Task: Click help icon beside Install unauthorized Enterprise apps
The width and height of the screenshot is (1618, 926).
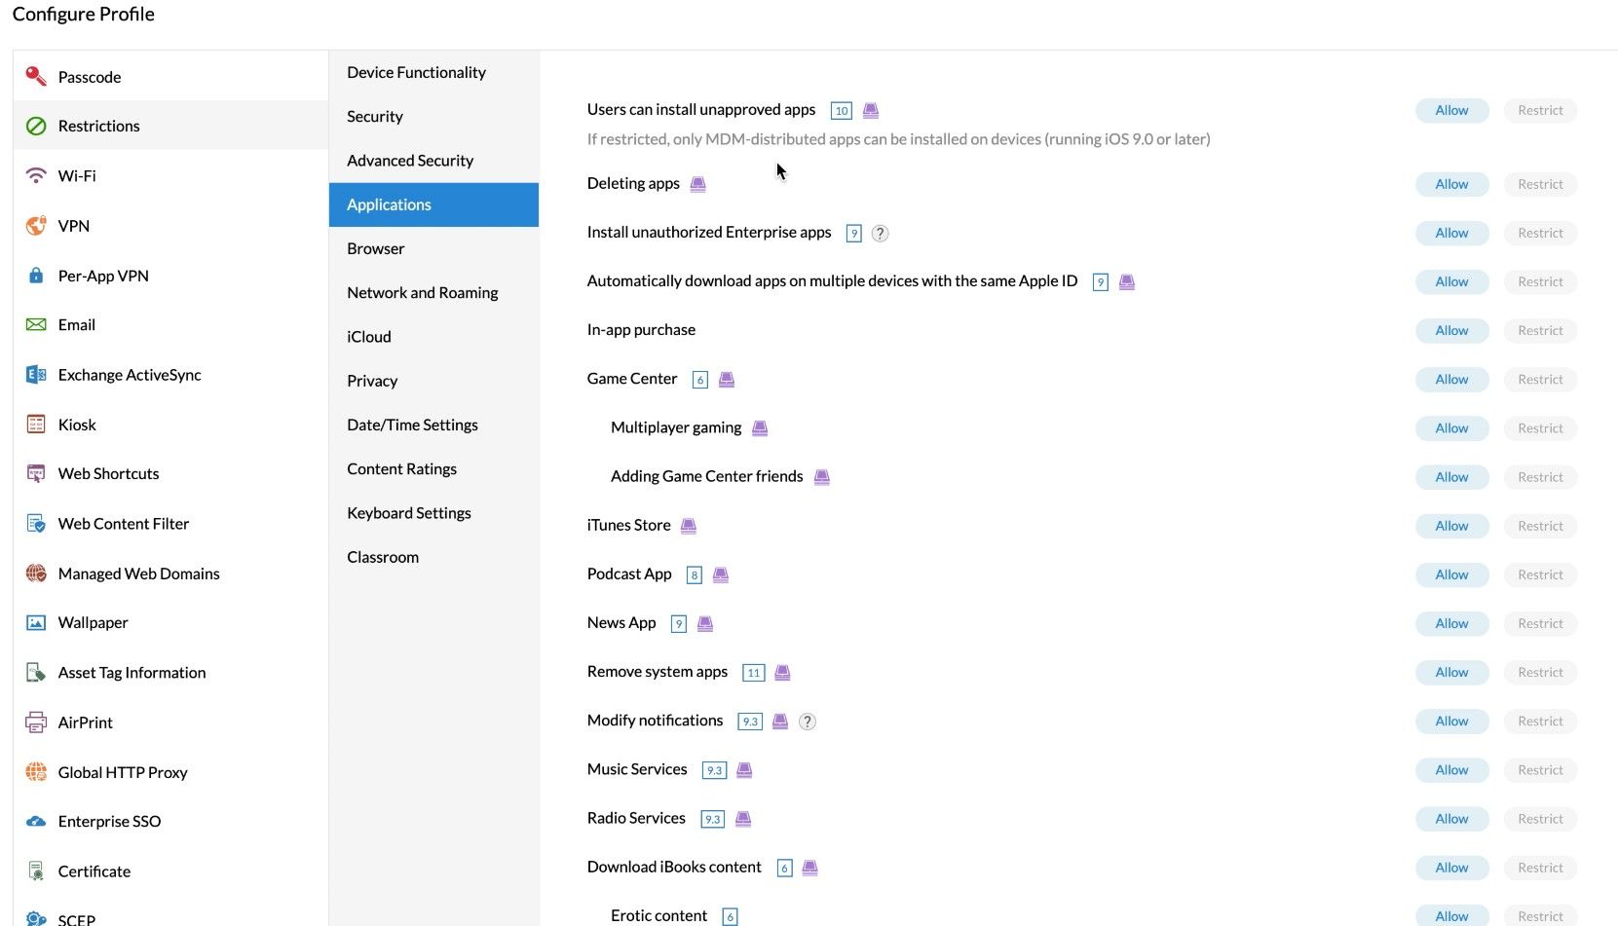Action: click(x=880, y=233)
